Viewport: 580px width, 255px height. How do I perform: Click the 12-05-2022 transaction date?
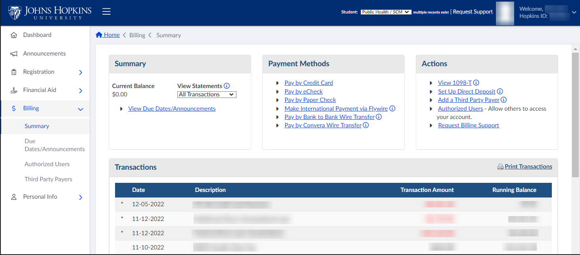click(148, 204)
